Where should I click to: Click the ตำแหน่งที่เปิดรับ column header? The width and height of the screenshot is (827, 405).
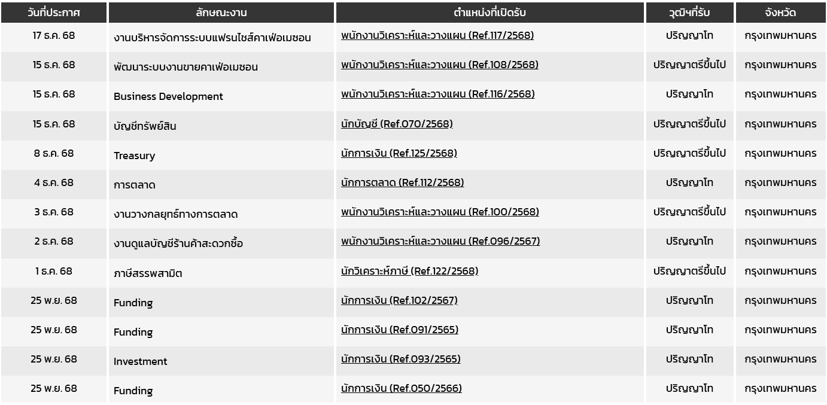[489, 13]
